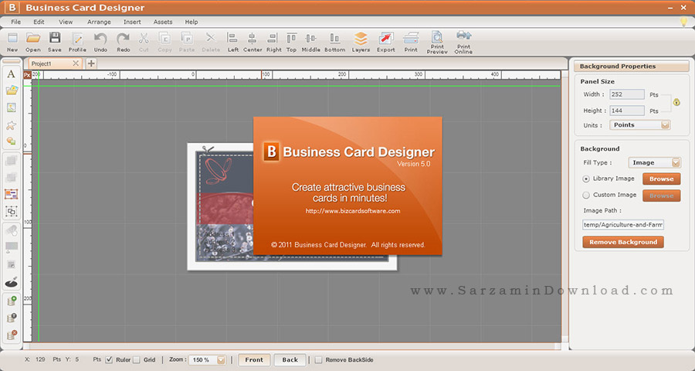Save the project with Save icon
This screenshot has height=371, width=695.
tap(55, 43)
